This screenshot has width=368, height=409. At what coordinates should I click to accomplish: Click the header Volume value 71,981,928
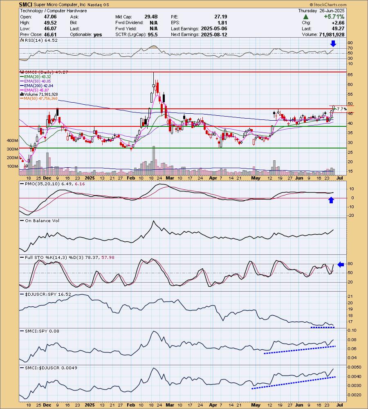(332, 35)
